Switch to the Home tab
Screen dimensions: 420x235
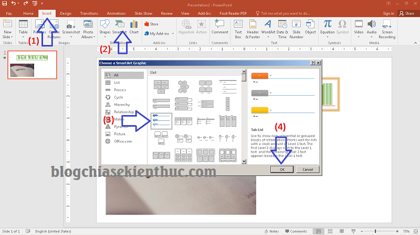point(28,14)
